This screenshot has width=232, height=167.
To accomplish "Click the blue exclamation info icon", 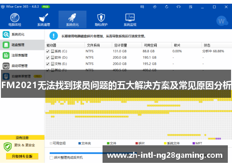I will pyautogui.click(x=53, y=36).
